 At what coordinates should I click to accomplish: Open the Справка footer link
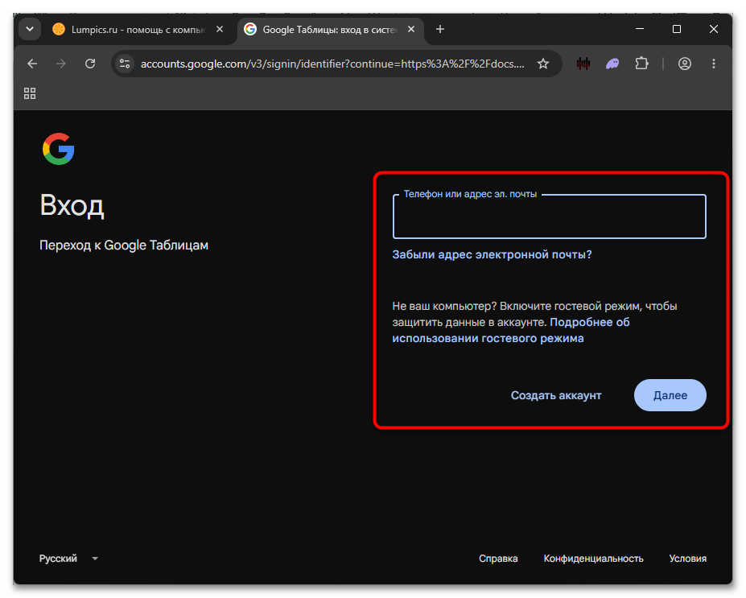(x=498, y=559)
